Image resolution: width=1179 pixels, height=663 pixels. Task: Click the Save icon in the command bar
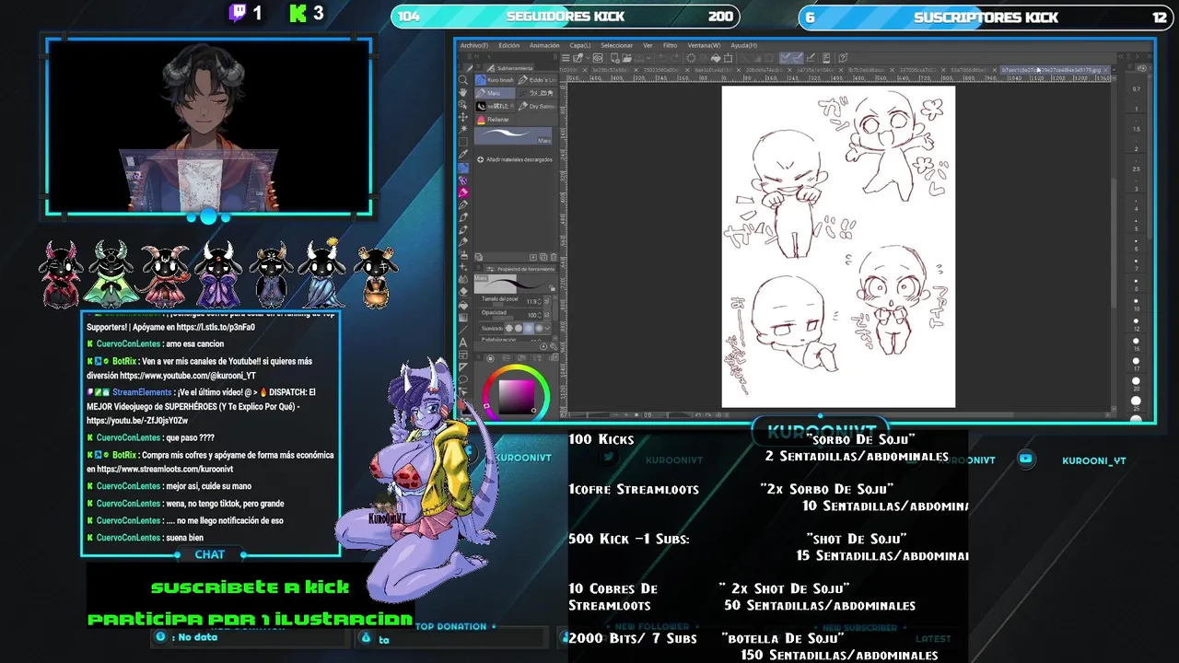(639, 58)
